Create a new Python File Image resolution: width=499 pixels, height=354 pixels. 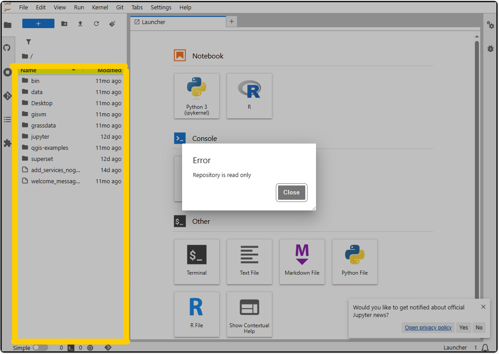(x=355, y=262)
